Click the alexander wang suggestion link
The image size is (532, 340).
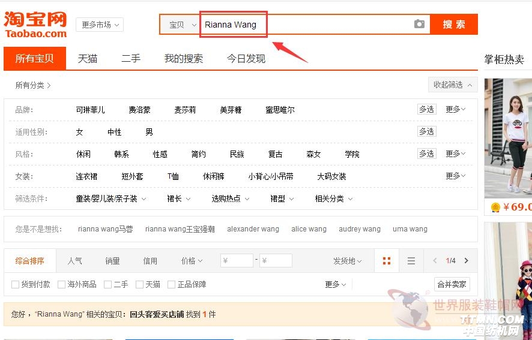pos(253,229)
